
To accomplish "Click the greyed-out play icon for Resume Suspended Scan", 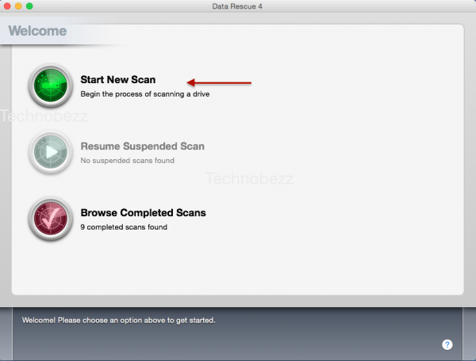I will [51, 152].
